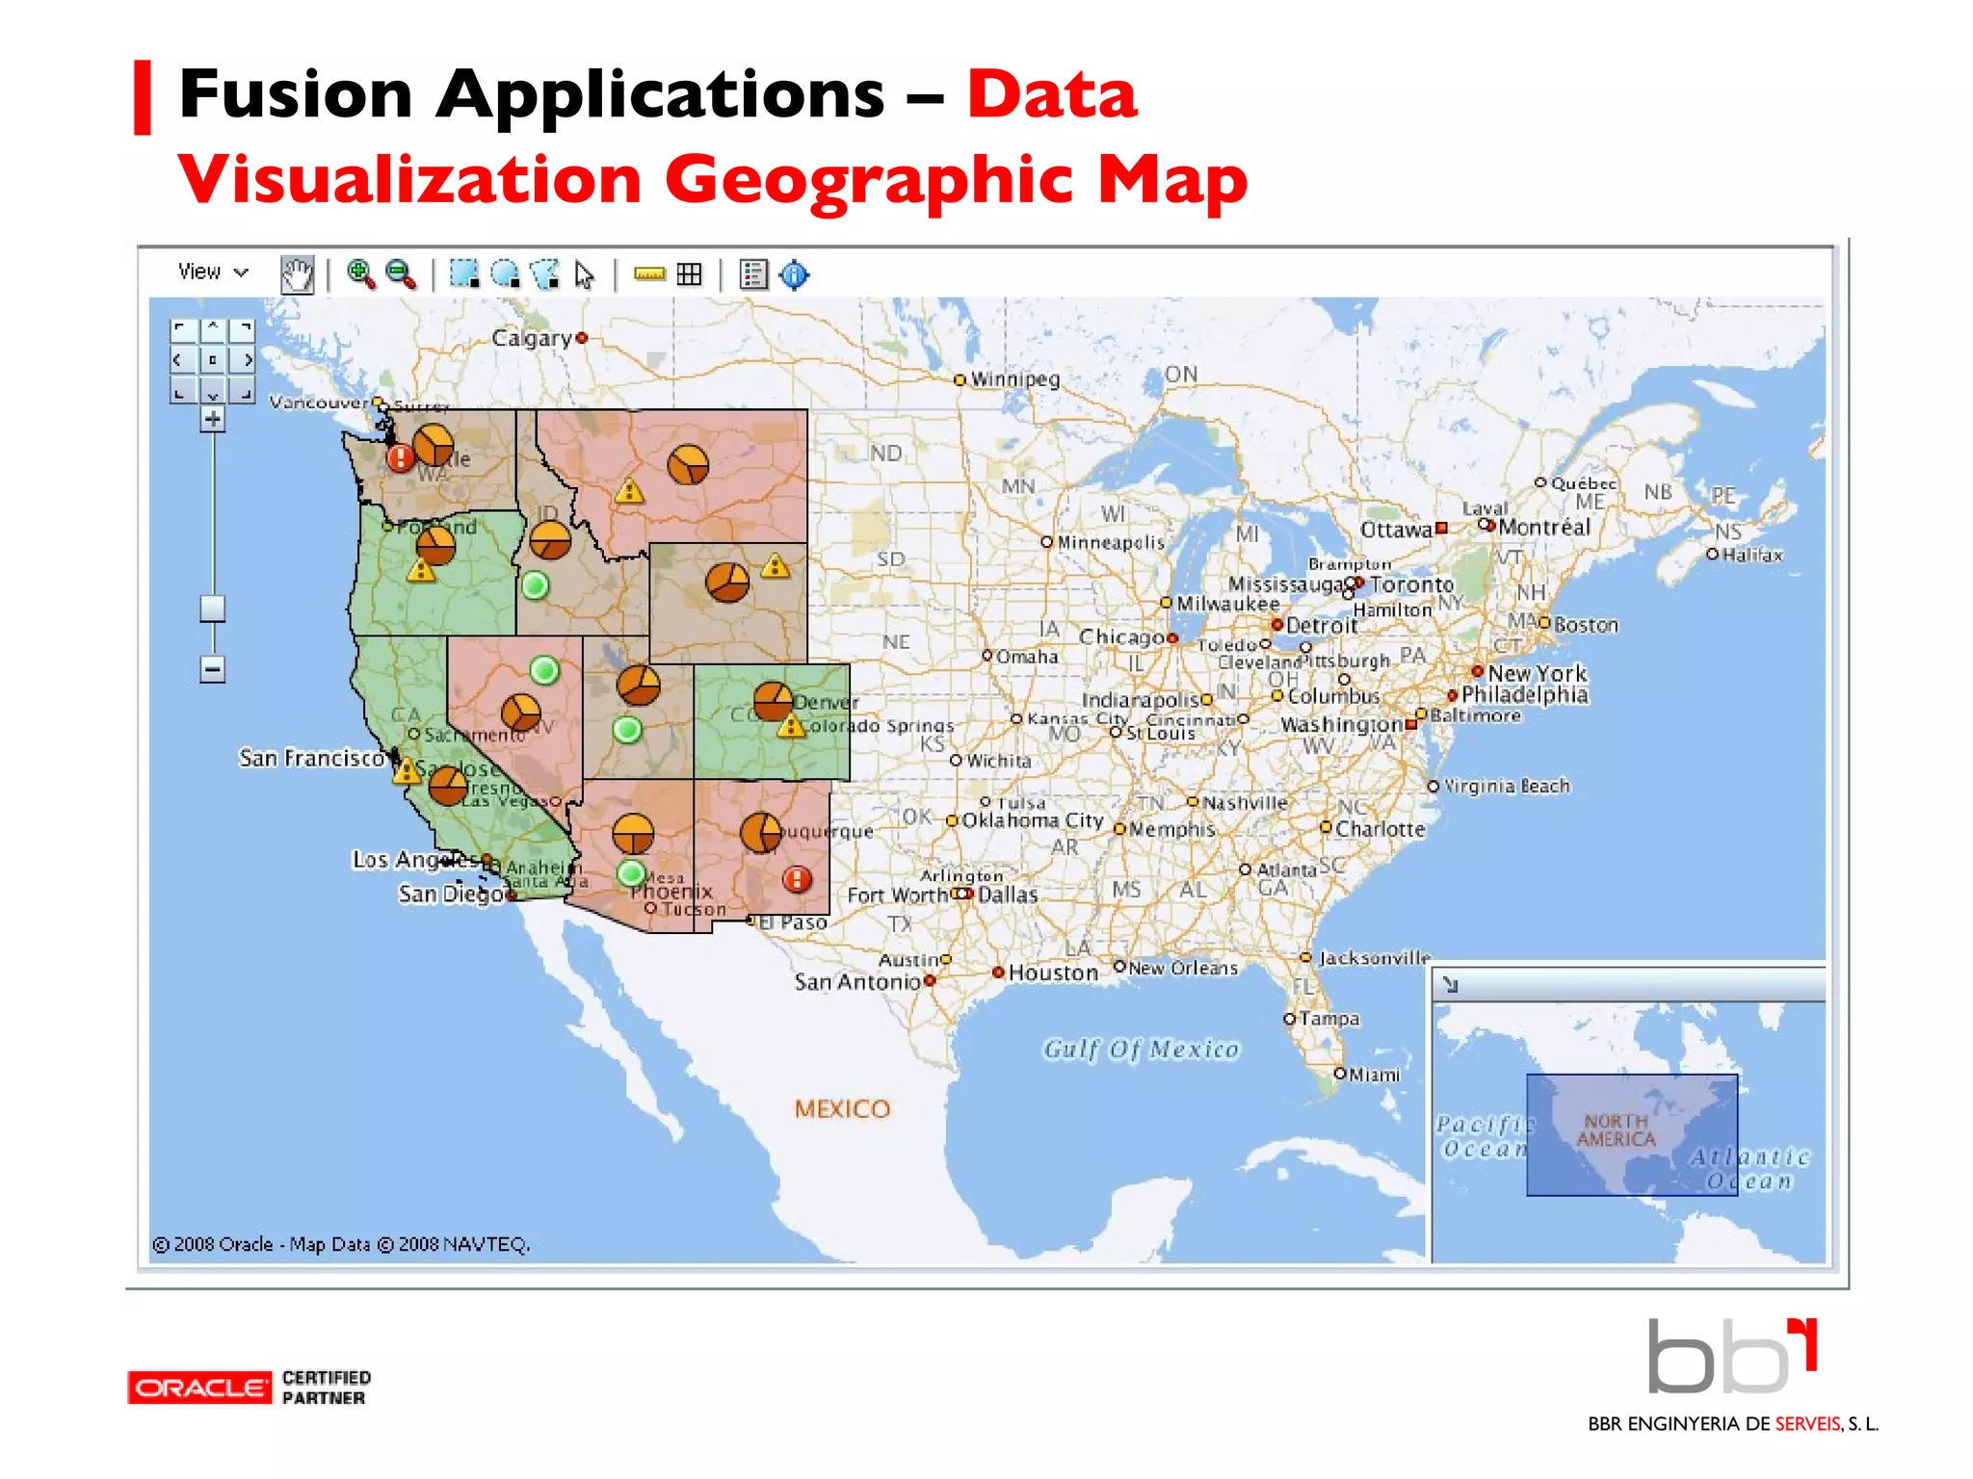Pan map north with up arrow
This screenshot has width=1973, height=1479.
213,330
